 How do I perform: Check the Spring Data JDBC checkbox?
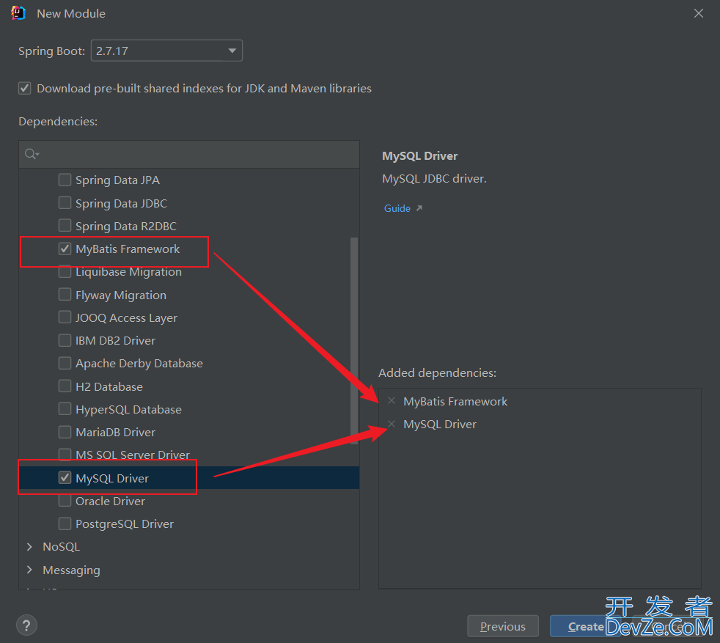[x=65, y=202]
